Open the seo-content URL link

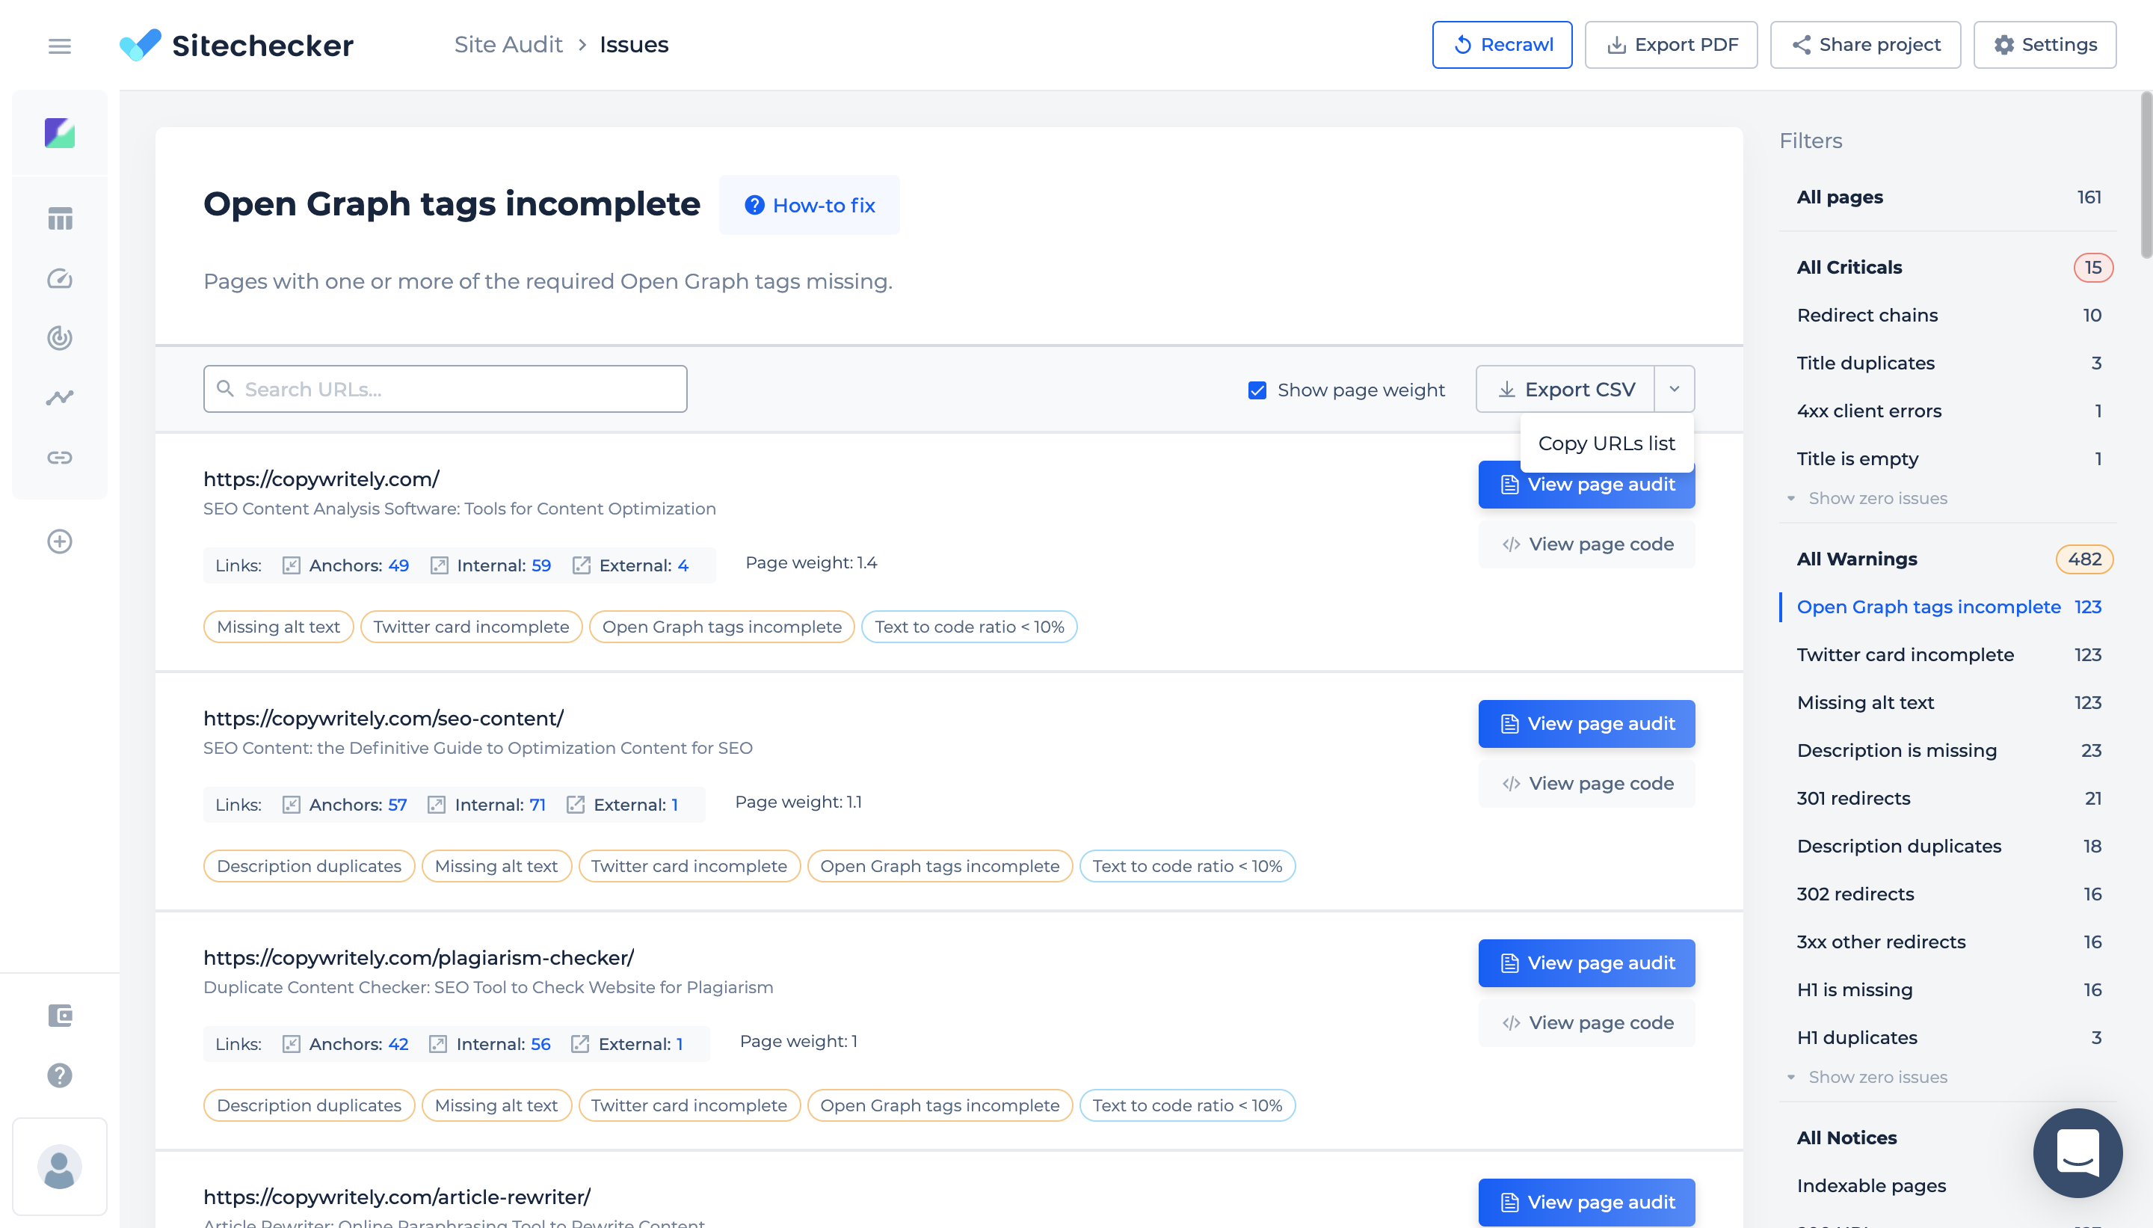[384, 719]
